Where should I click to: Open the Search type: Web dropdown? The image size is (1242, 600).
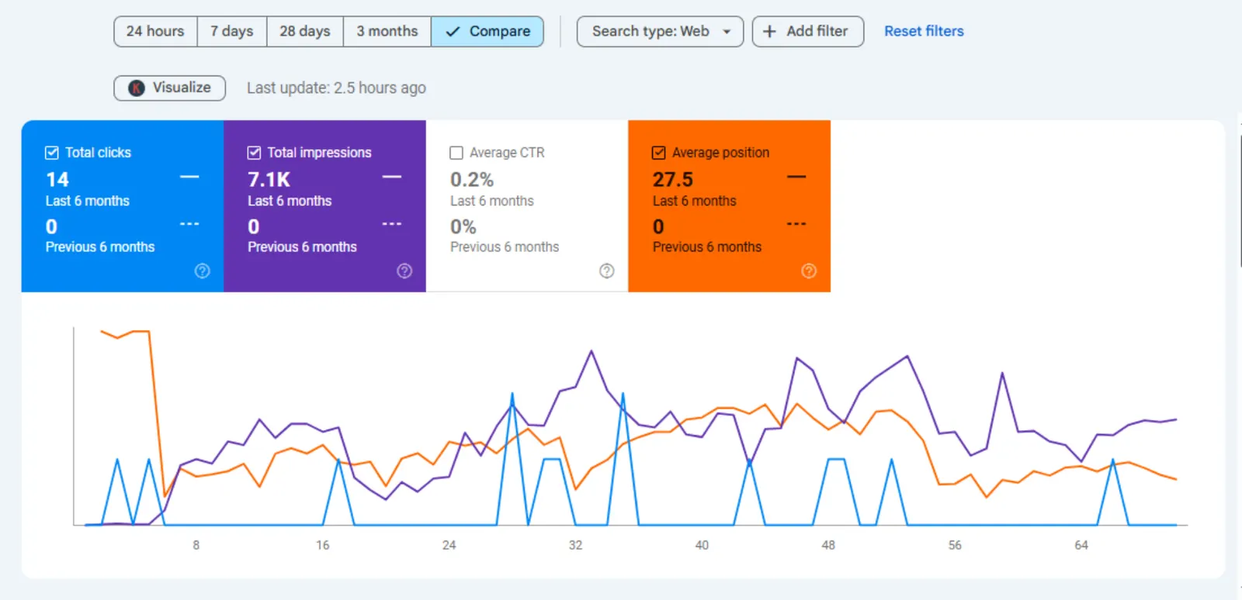click(660, 32)
